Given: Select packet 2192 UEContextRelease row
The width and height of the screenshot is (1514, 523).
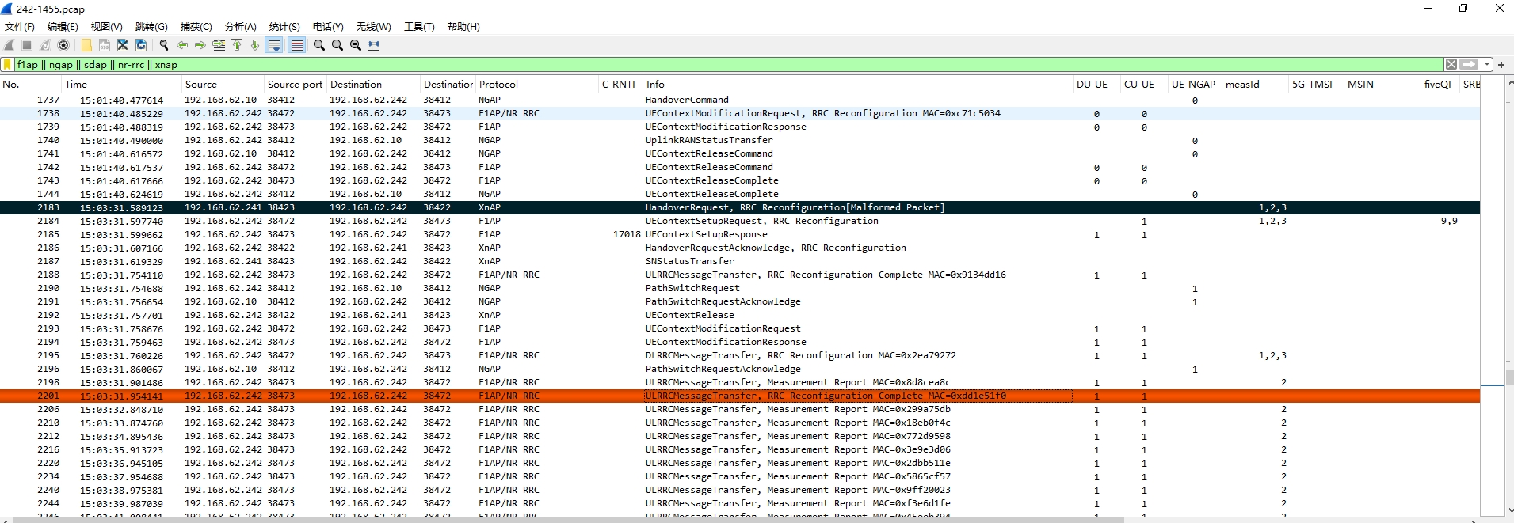Looking at the screenshot, I should [x=740, y=315].
